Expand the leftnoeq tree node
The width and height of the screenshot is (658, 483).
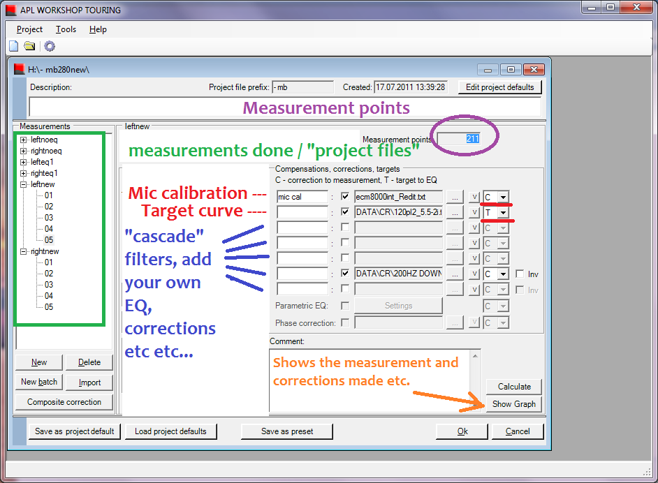[x=24, y=140]
